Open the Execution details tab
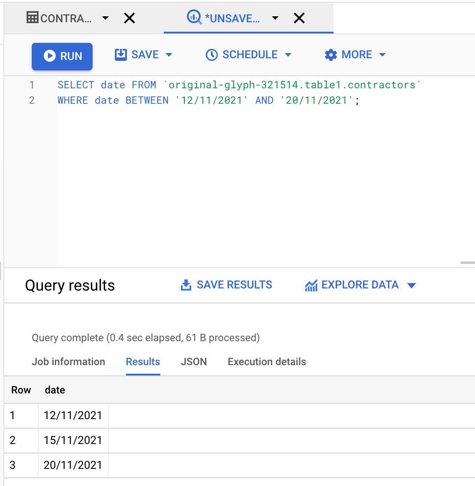The width and height of the screenshot is (475, 486). 266,362
